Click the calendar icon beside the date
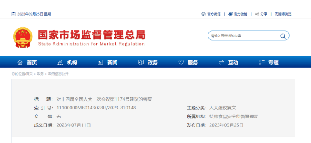The image size is (311, 143). (x=14, y=14)
